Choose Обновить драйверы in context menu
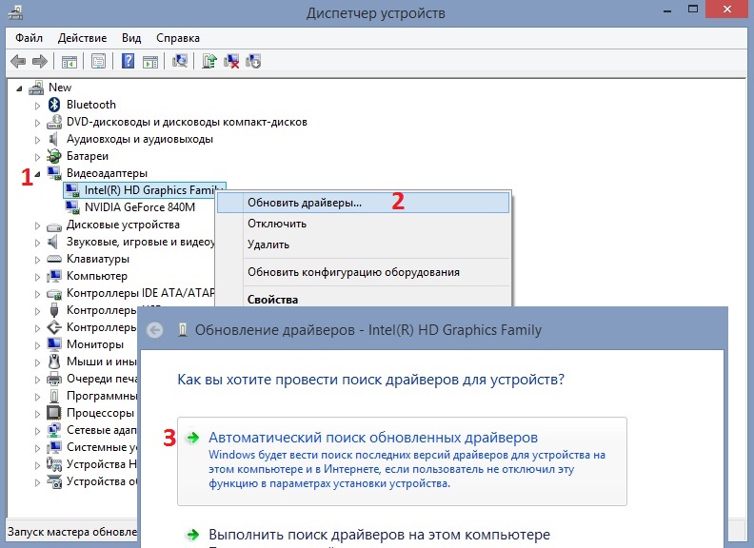Screen dimensions: 754x548 tap(363, 203)
